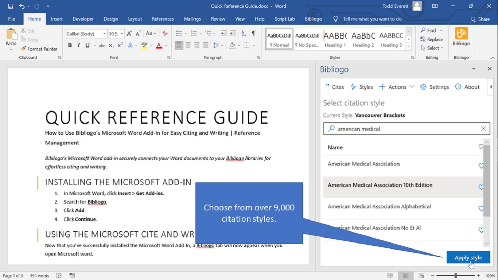Decrease paragraph indent

[x=224, y=34]
